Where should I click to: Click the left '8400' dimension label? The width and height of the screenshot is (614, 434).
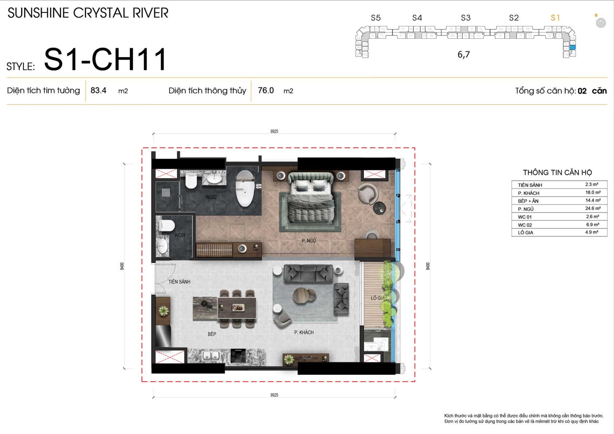122,266
